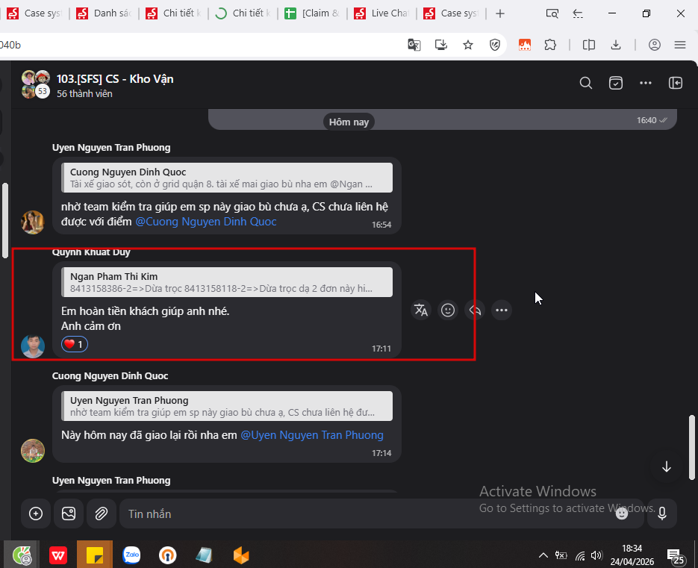Image resolution: width=698 pixels, height=568 pixels.
Task: Click the heart reaction count on message
Action: point(75,344)
